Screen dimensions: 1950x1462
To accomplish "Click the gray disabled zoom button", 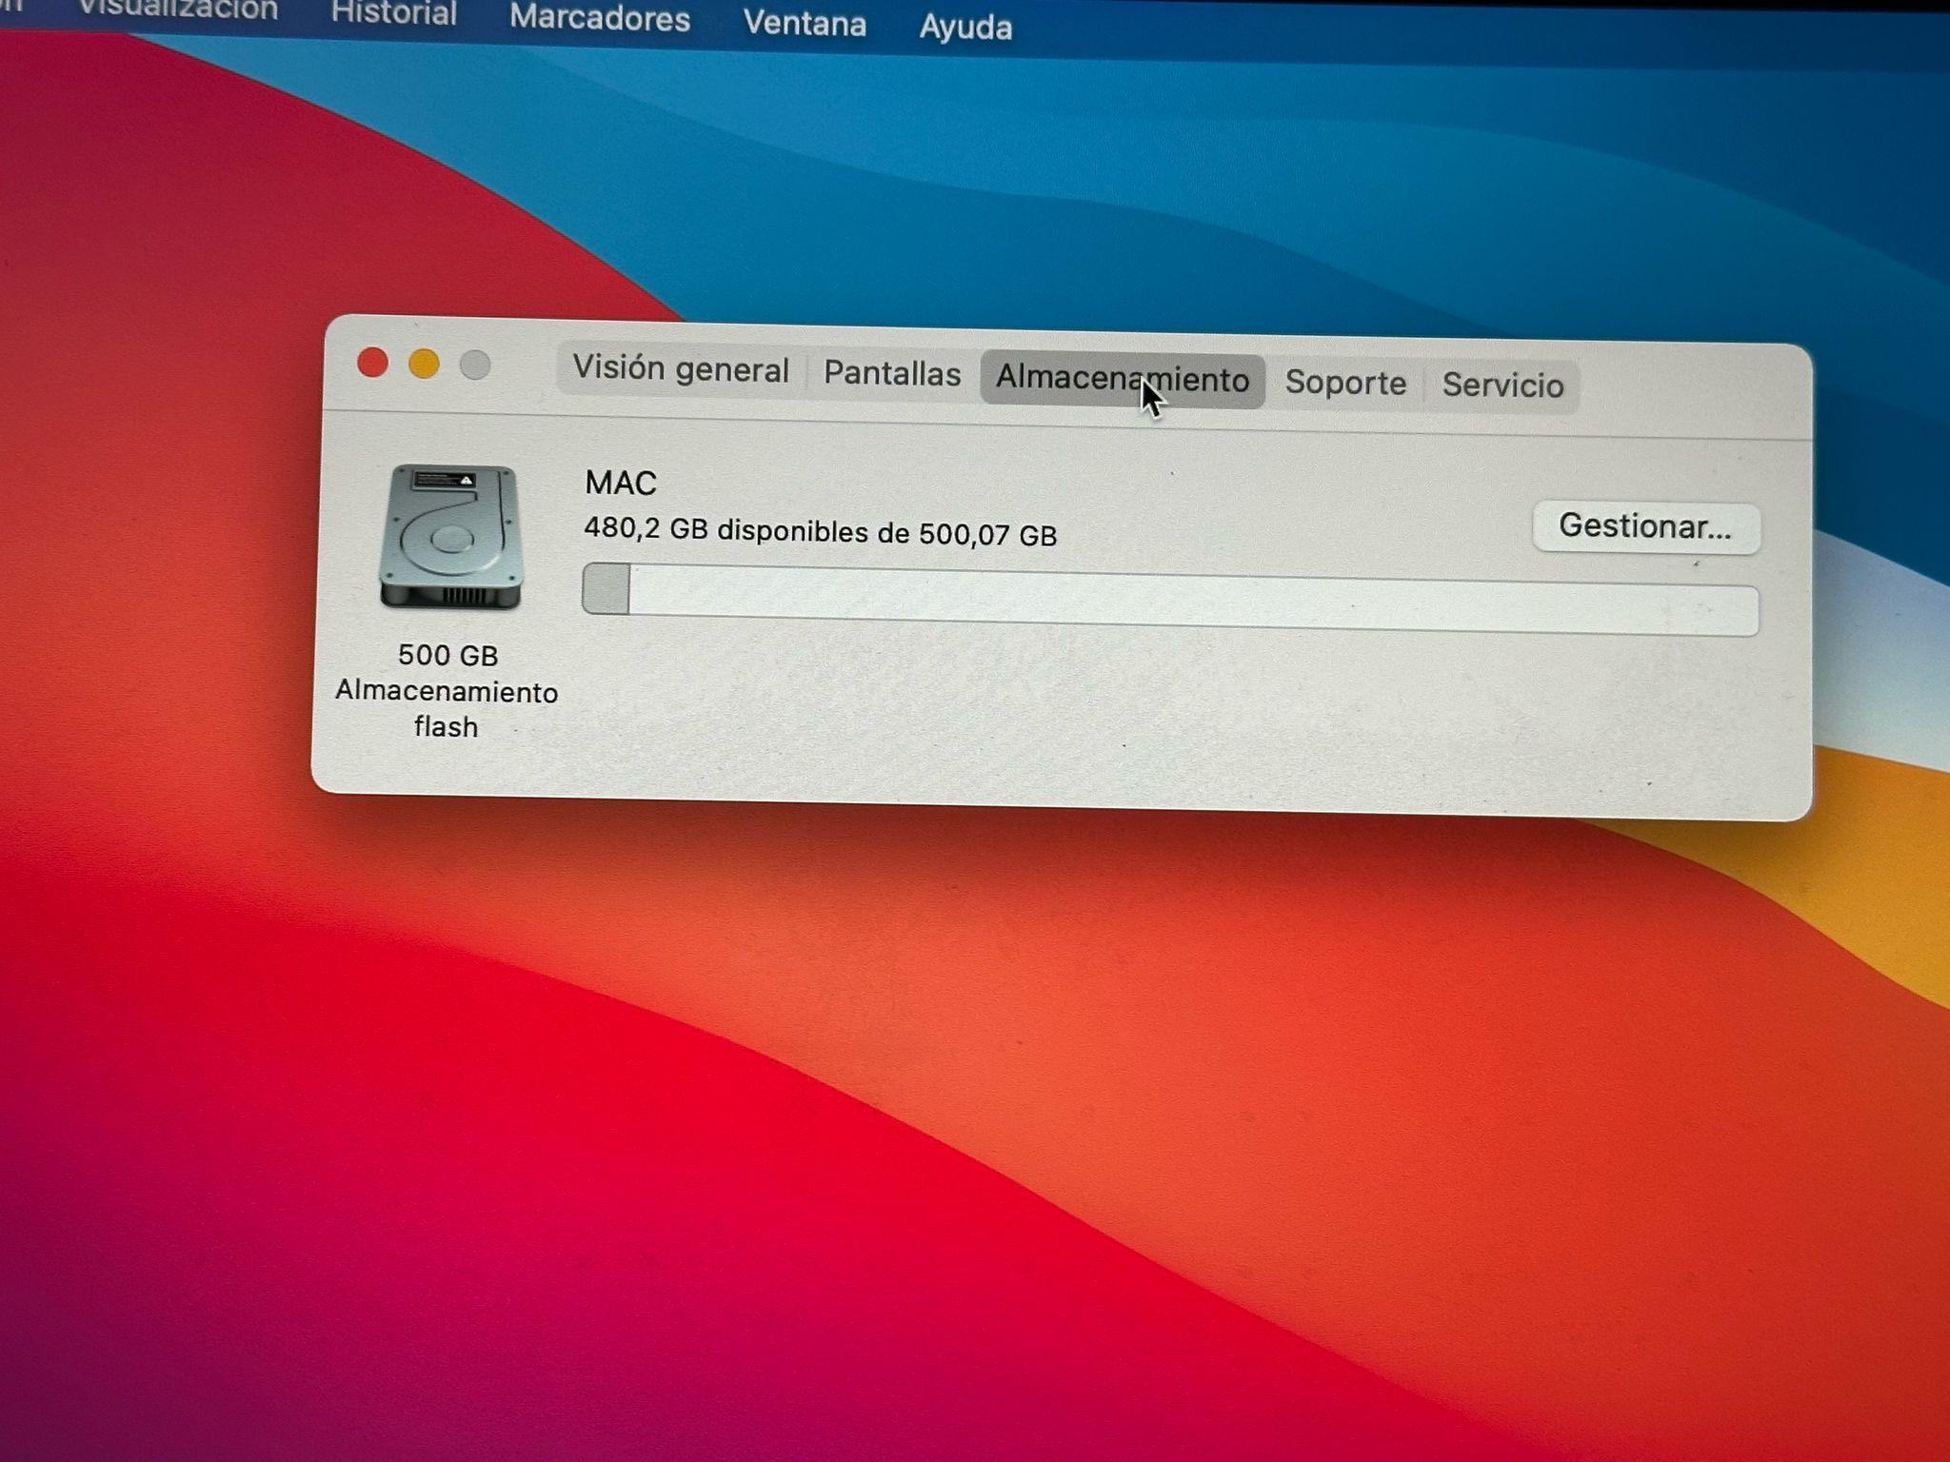I will (475, 365).
